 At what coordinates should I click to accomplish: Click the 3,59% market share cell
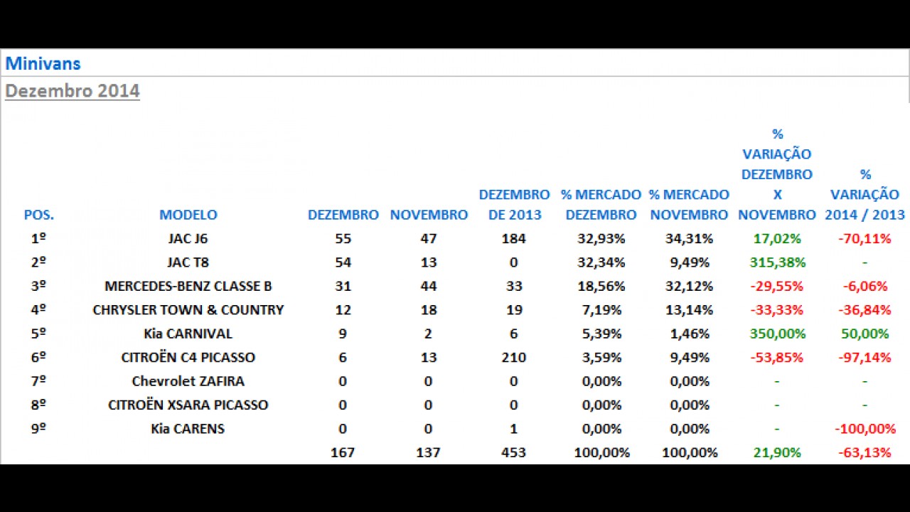(601, 358)
